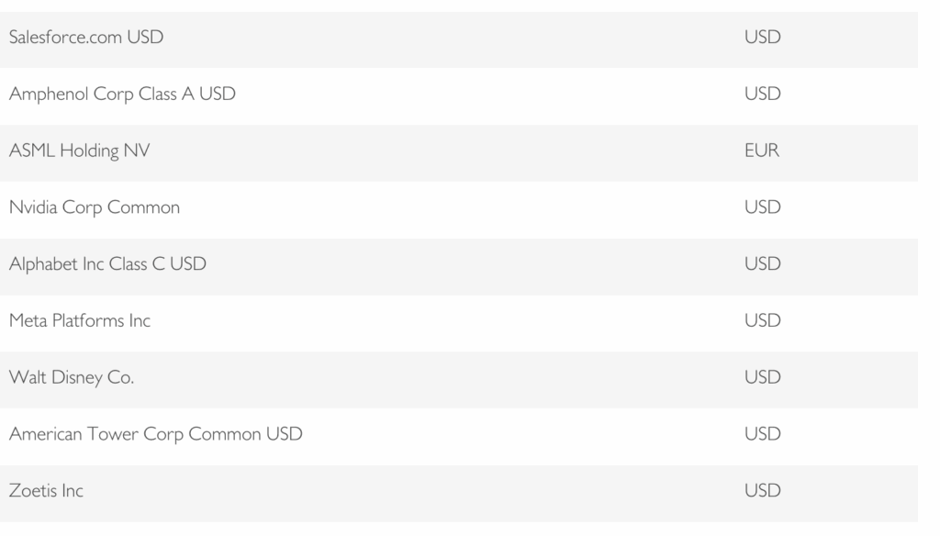Viewport: 940px width, 536px height.
Task: Select the Nvidia Corp Common holding
Action: 94,208
